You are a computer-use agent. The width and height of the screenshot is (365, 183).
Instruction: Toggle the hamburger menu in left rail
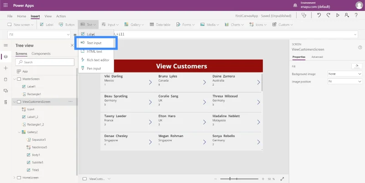[x=6, y=45]
